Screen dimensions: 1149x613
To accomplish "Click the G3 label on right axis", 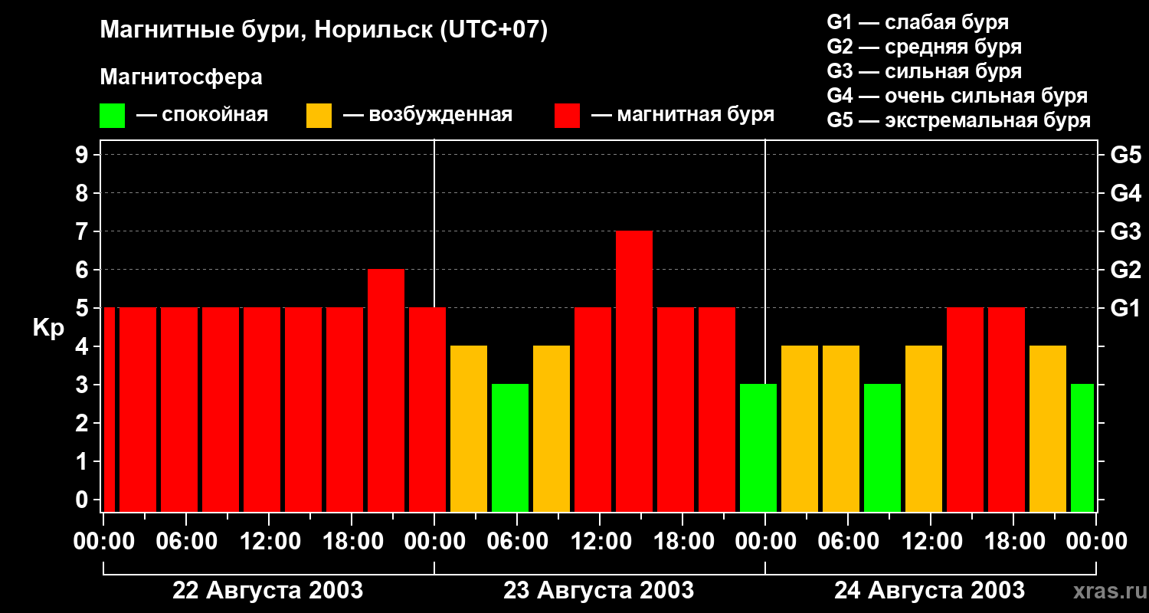I will [1125, 232].
